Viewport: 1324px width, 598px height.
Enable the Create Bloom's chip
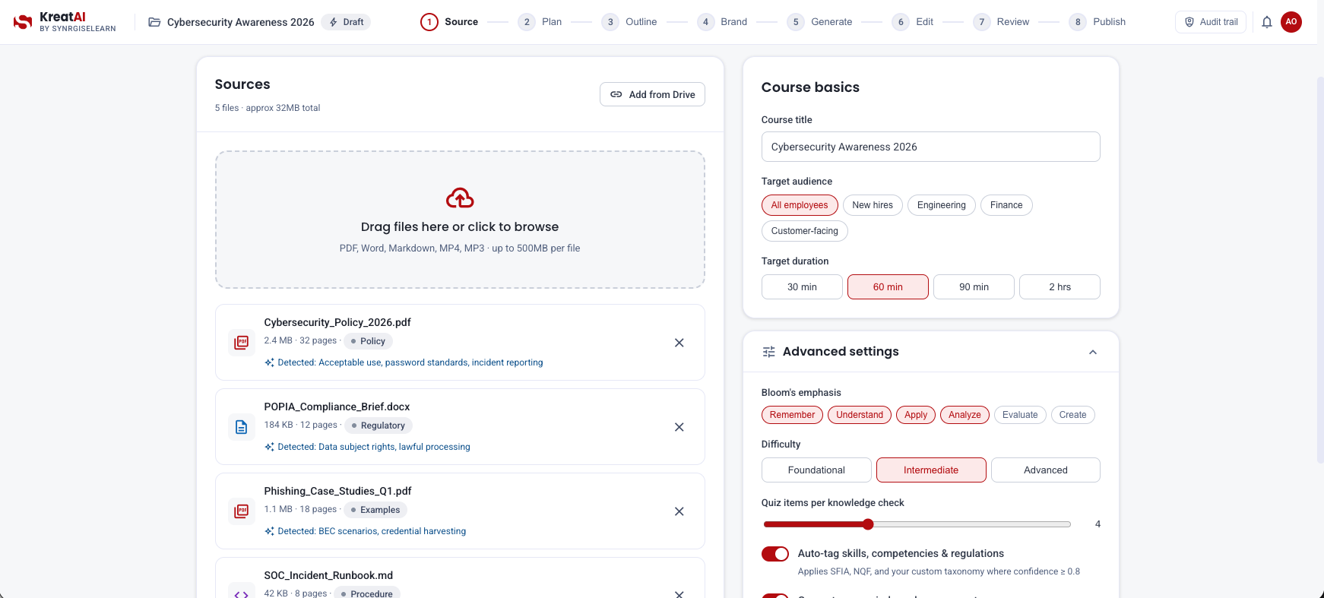(1073, 415)
